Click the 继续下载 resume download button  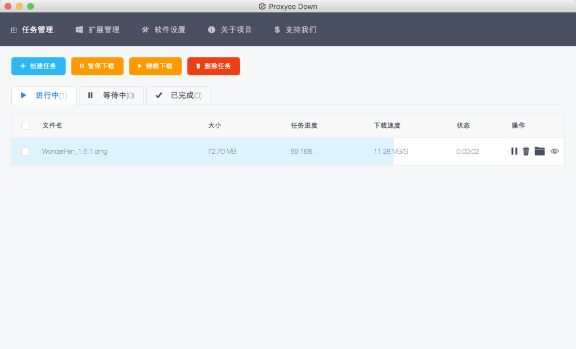[x=155, y=66]
